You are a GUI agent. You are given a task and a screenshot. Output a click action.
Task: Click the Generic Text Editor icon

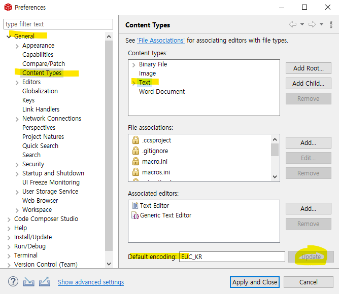pyautogui.click(x=135, y=215)
